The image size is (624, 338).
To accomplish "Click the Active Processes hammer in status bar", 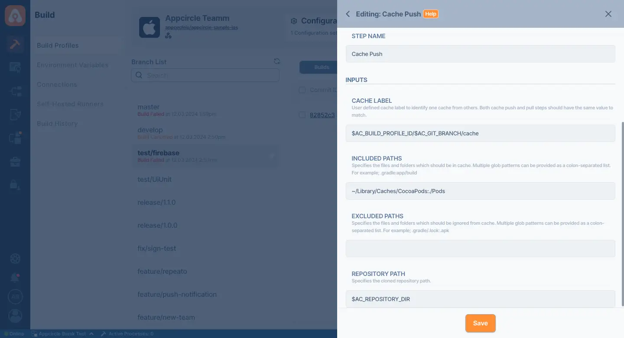I will (103, 334).
